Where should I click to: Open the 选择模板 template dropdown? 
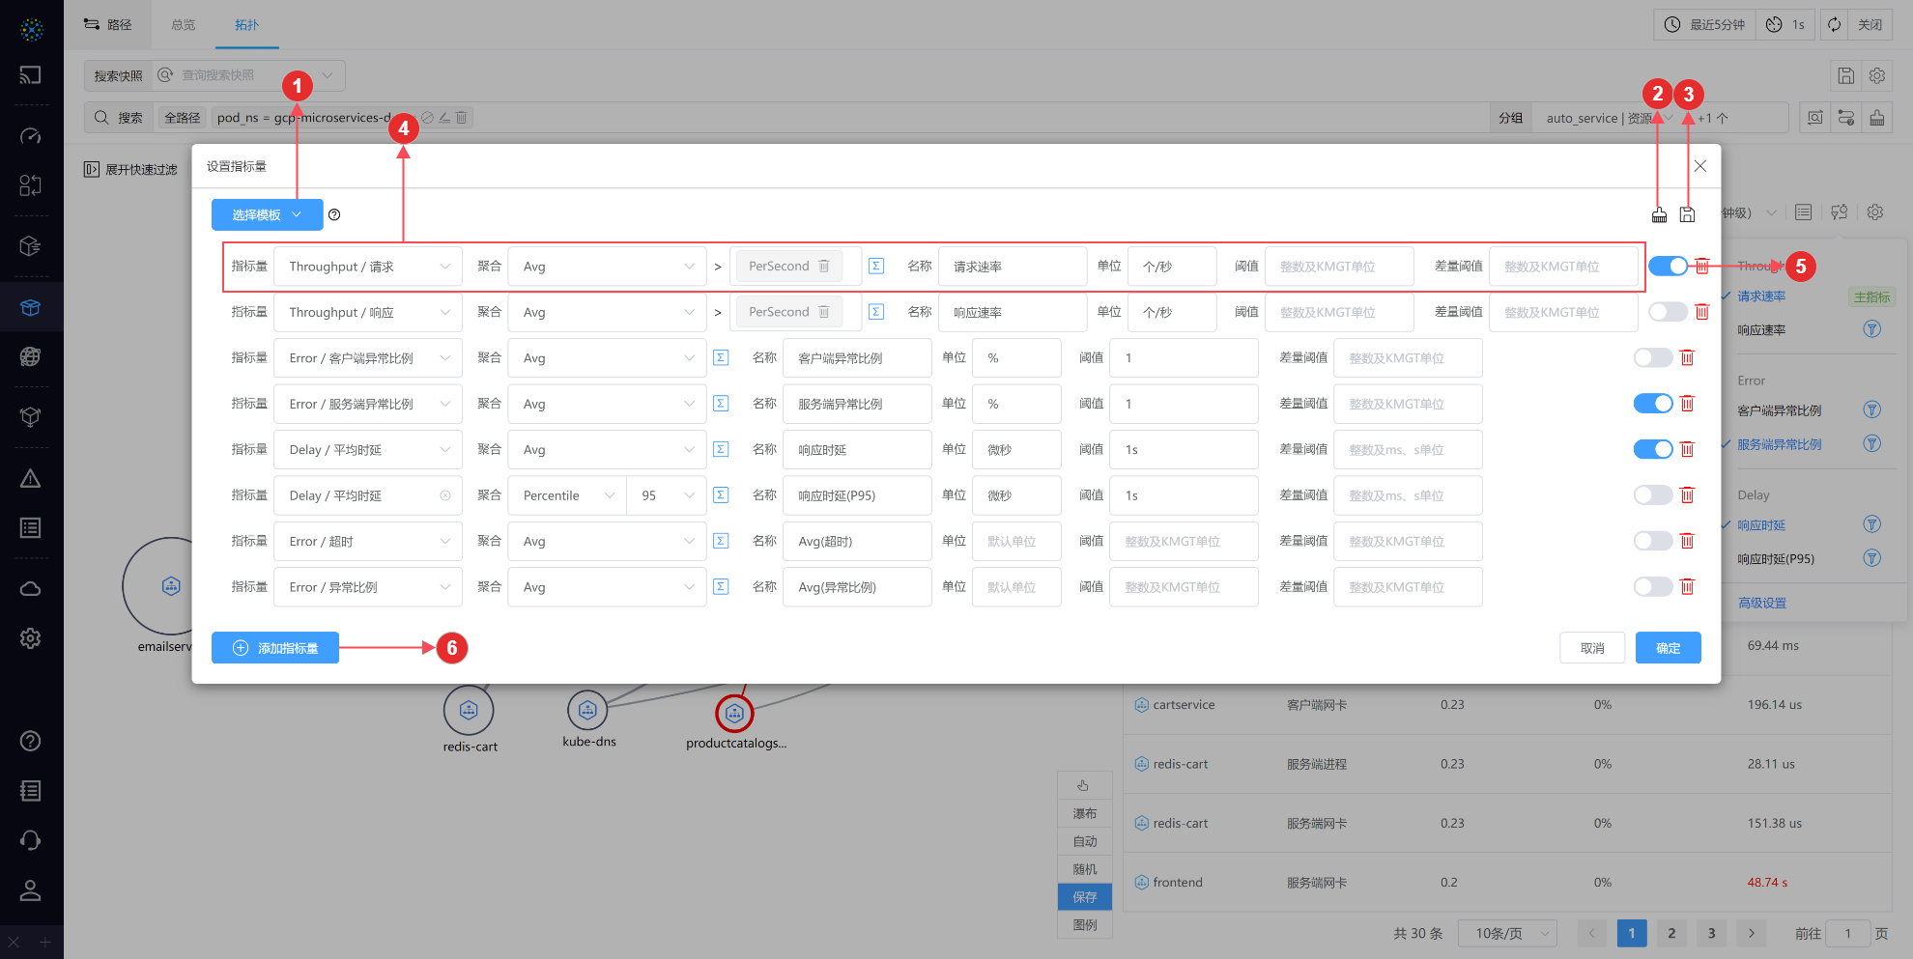point(268,215)
